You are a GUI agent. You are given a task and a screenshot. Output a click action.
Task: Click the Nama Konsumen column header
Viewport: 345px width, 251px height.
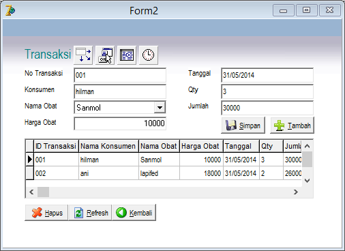pos(108,146)
